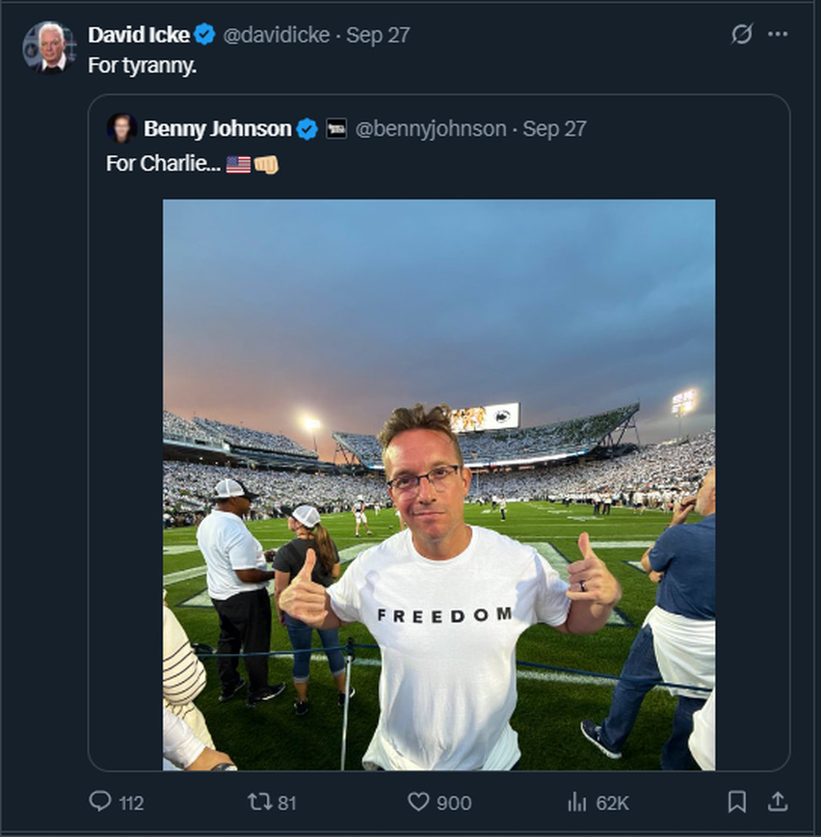Share the post via share icon
The width and height of the screenshot is (821, 837).
pyautogui.click(x=778, y=802)
